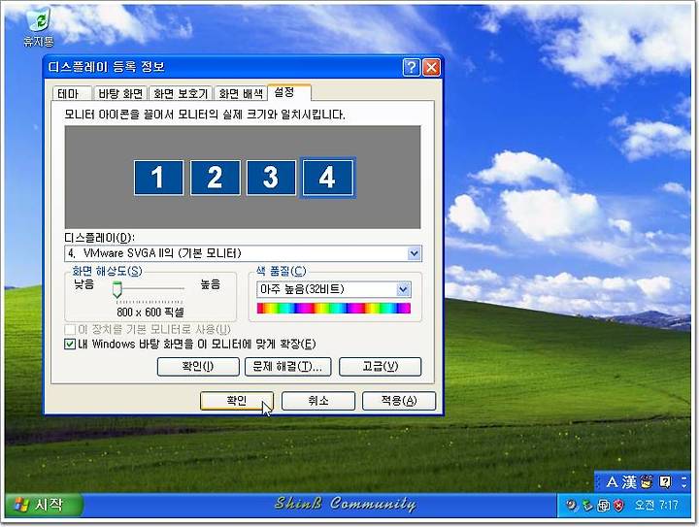Close the 디스플레이 등록 정보 dialog
Image resolution: width=699 pixels, height=527 pixels.
[x=431, y=67]
